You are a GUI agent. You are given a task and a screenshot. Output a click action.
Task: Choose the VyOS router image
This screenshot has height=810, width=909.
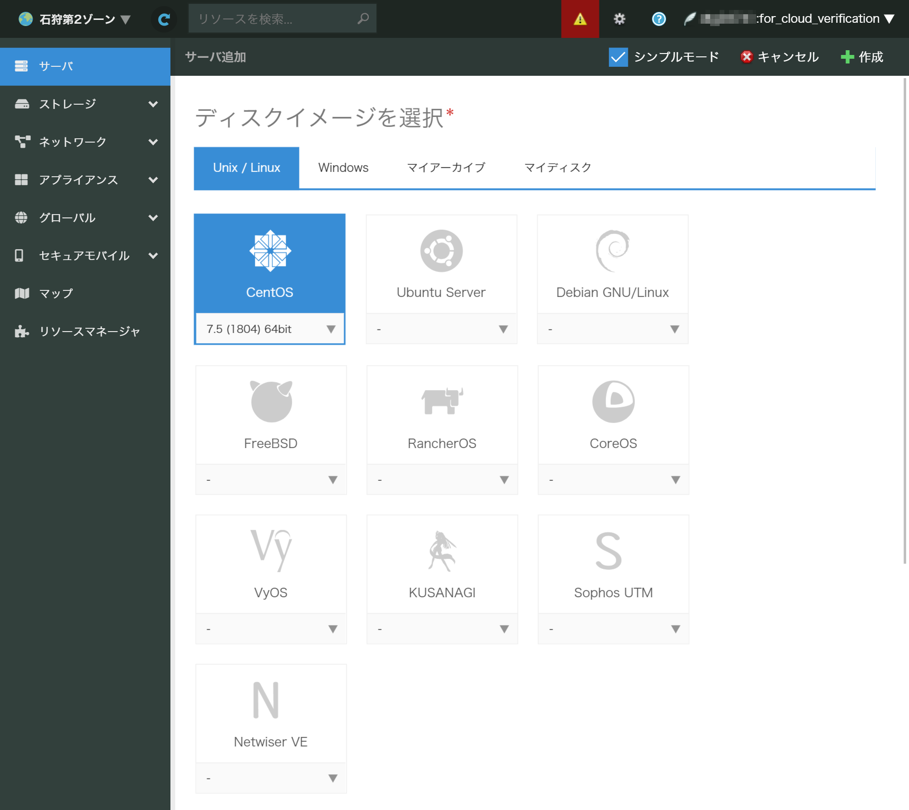coord(270,564)
